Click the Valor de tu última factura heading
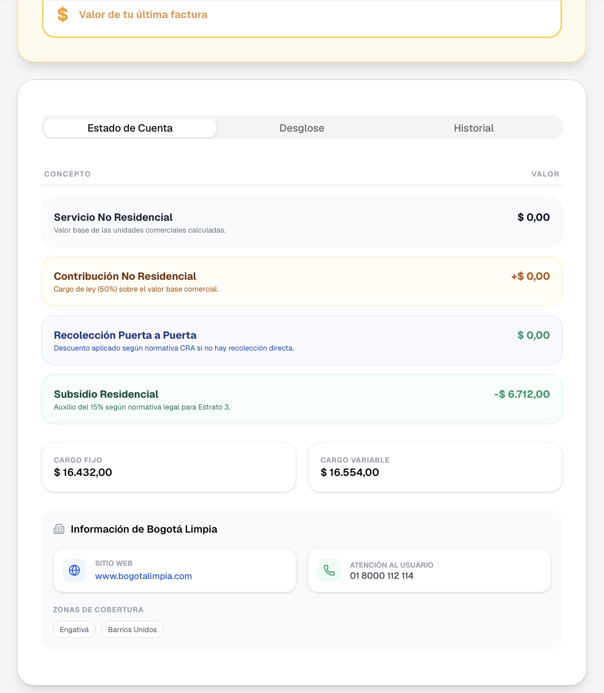The width and height of the screenshot is (604, 693). point(143,15)
